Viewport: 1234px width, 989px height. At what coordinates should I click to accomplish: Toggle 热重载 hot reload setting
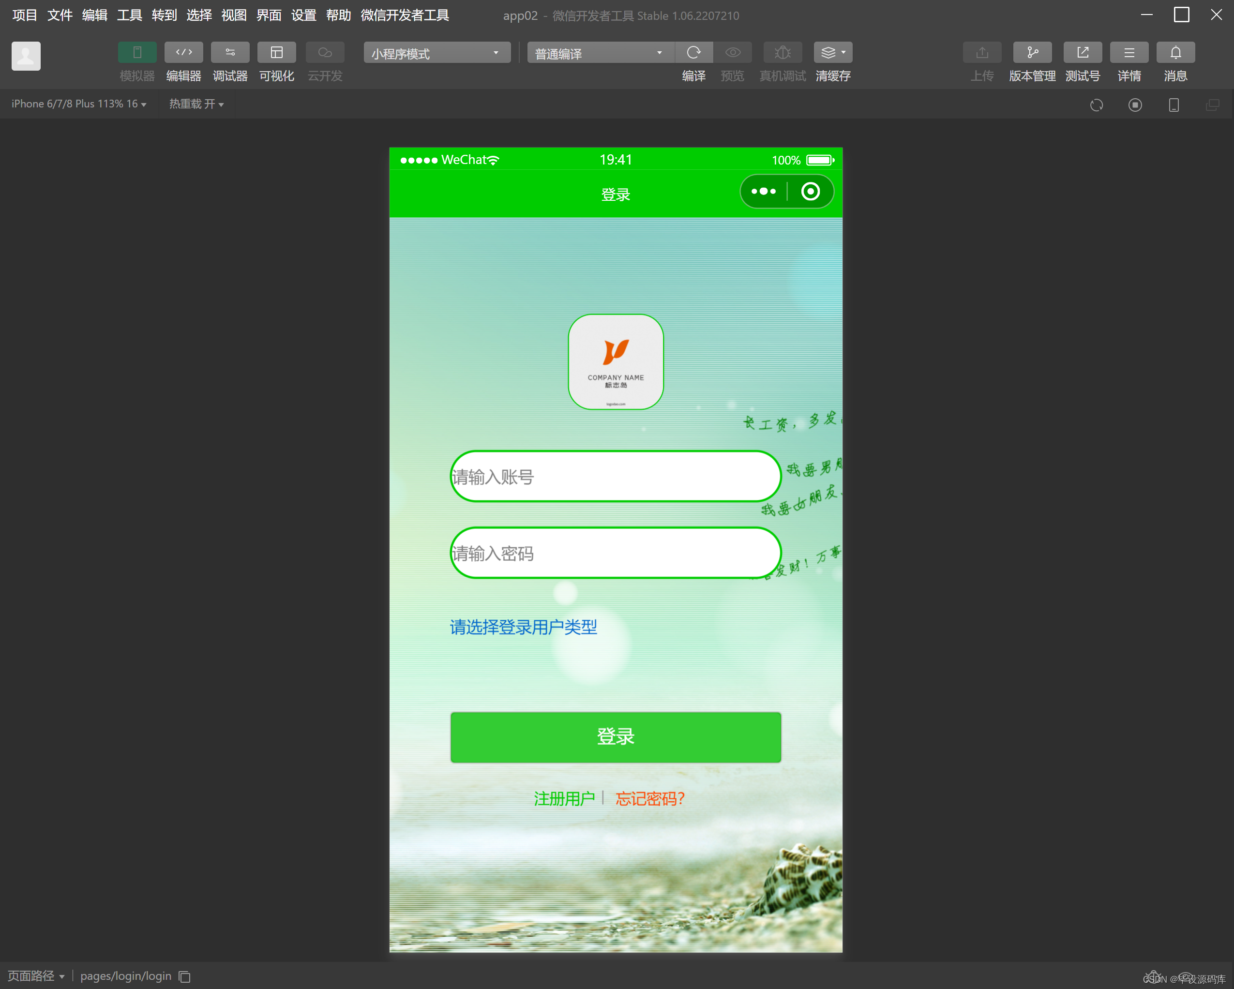click(x=196, y=104)
